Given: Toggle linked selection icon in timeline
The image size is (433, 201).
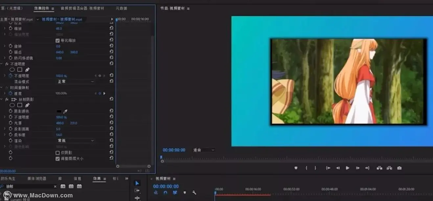Looking at the screenshot, I should point(175,192).
